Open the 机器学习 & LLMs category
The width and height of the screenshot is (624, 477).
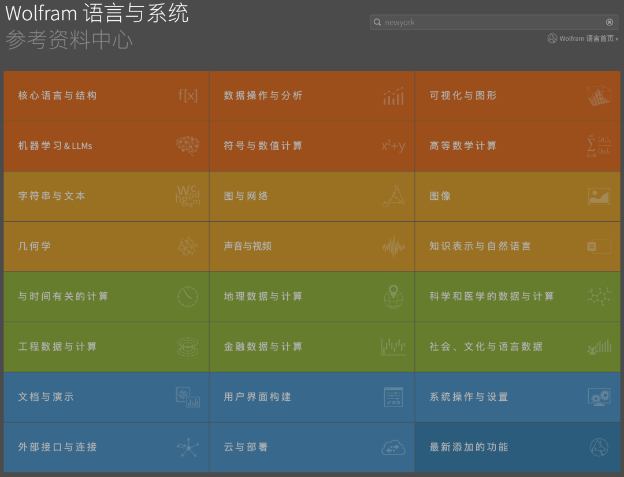pos(106,146)
